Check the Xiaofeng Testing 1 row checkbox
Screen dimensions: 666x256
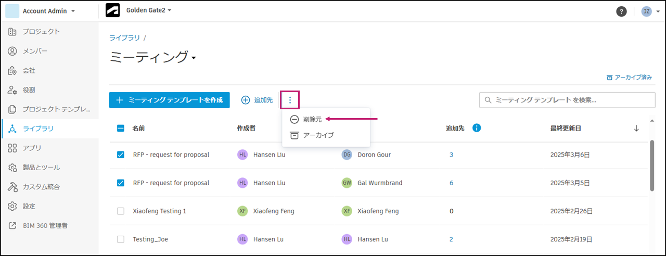tap(121, 211)
